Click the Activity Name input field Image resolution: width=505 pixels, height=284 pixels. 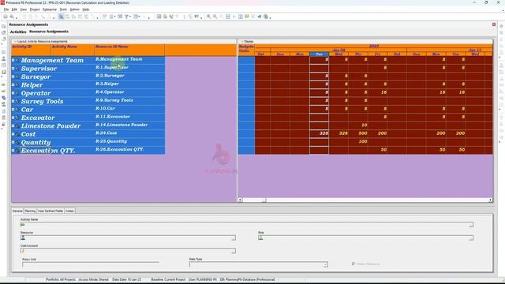pyautogui.click(x=247, y=225)
